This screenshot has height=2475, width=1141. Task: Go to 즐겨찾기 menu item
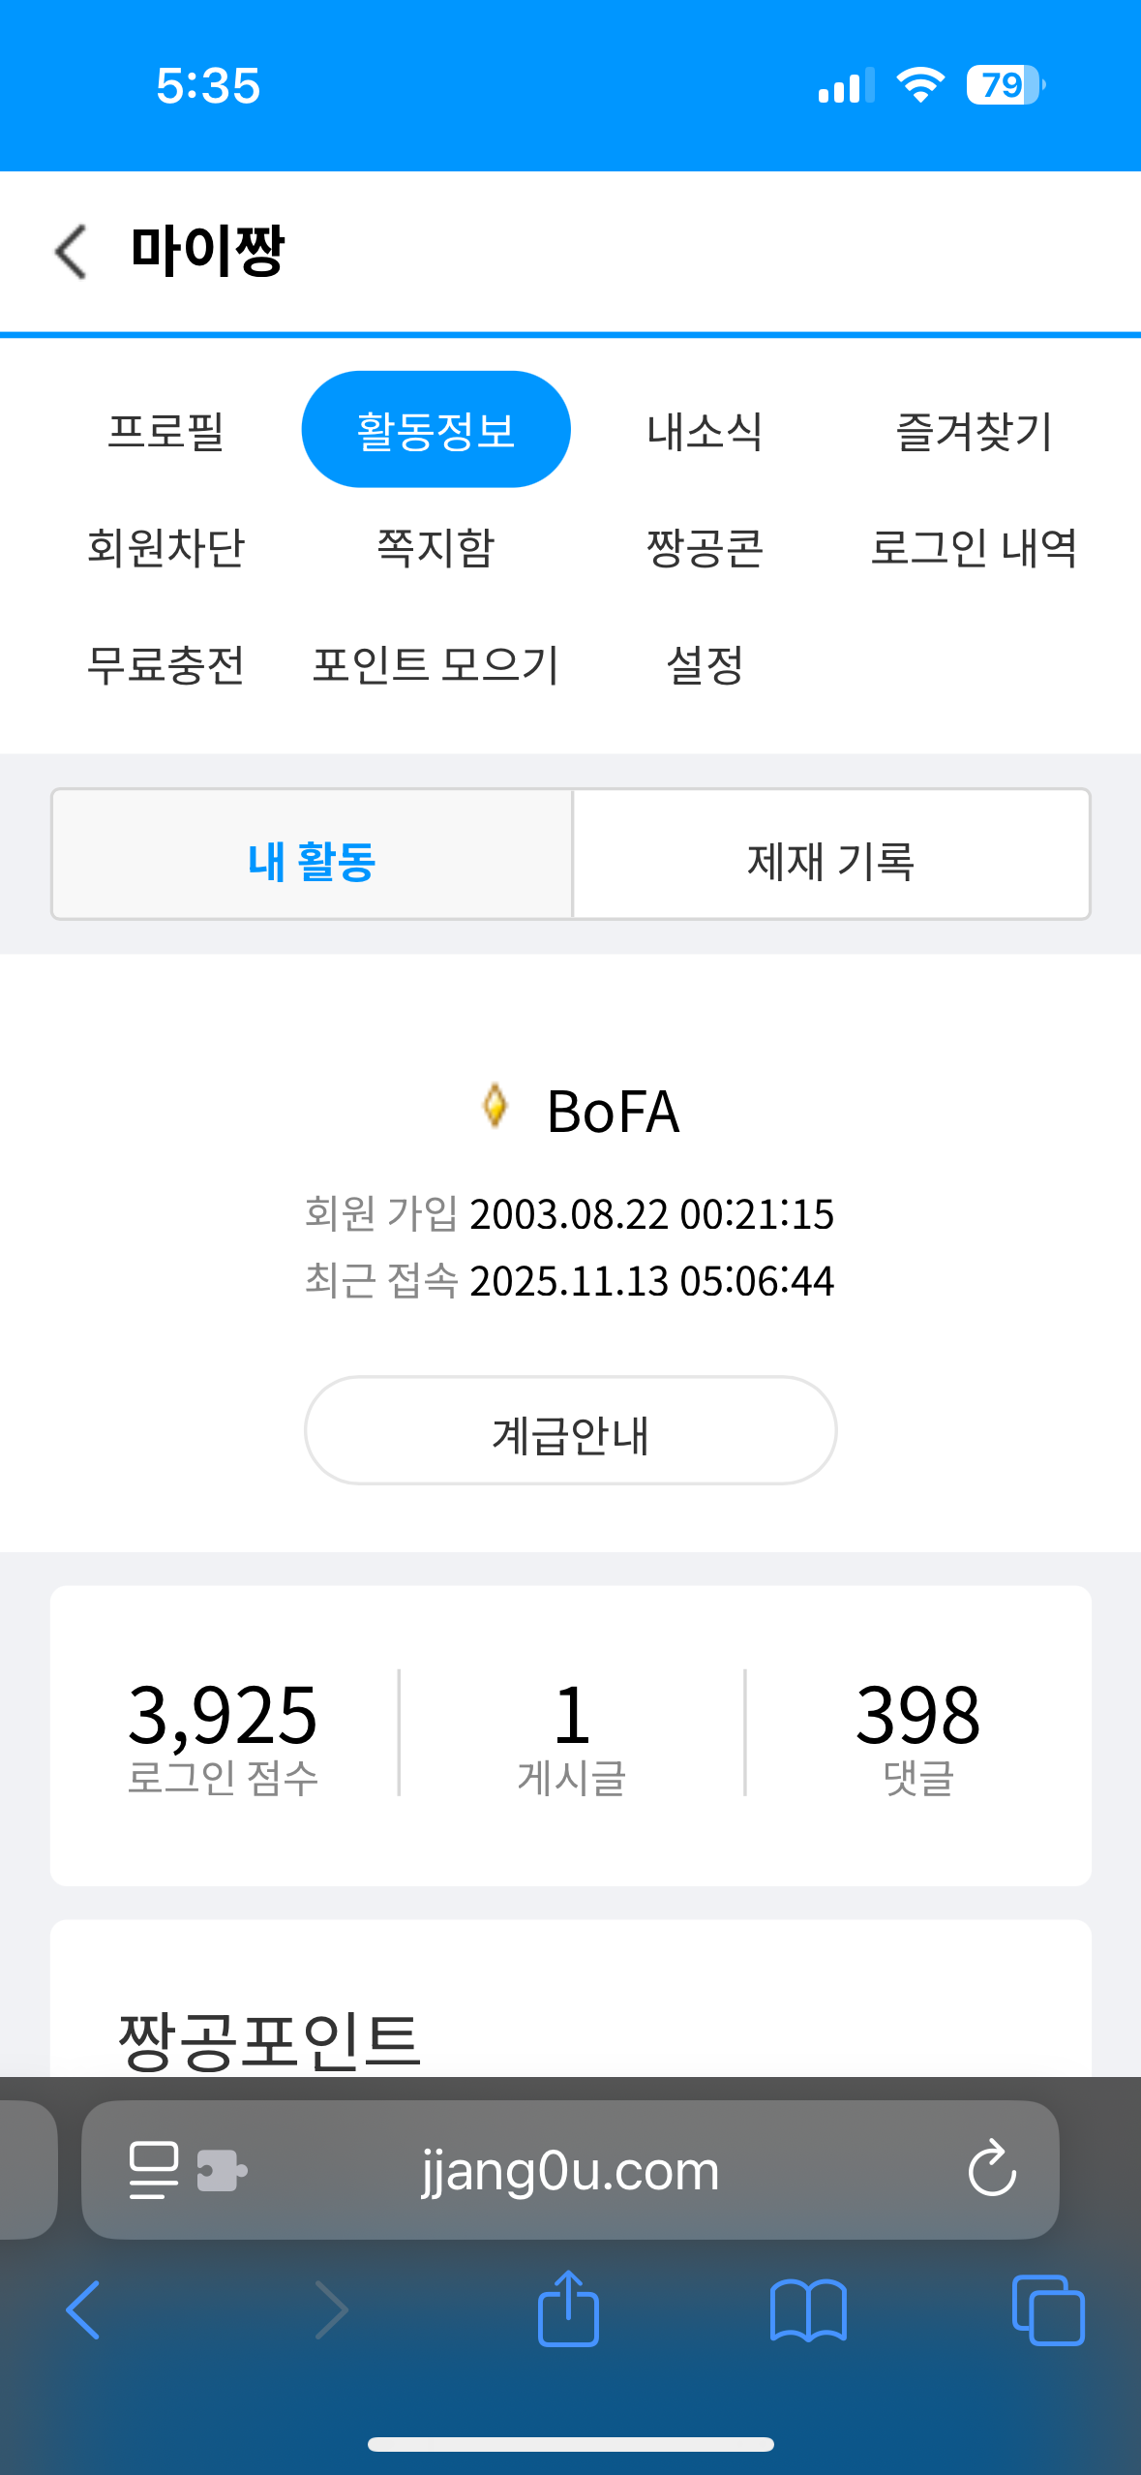pos(974,431)
